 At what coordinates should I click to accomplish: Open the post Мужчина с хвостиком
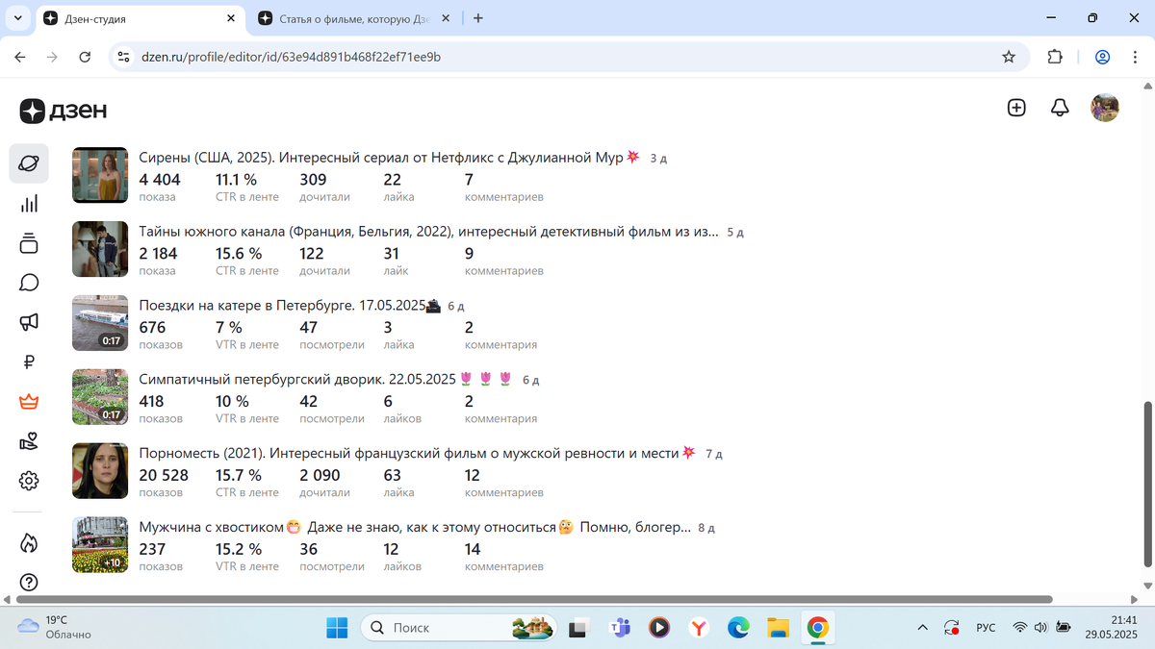[415, 527]
